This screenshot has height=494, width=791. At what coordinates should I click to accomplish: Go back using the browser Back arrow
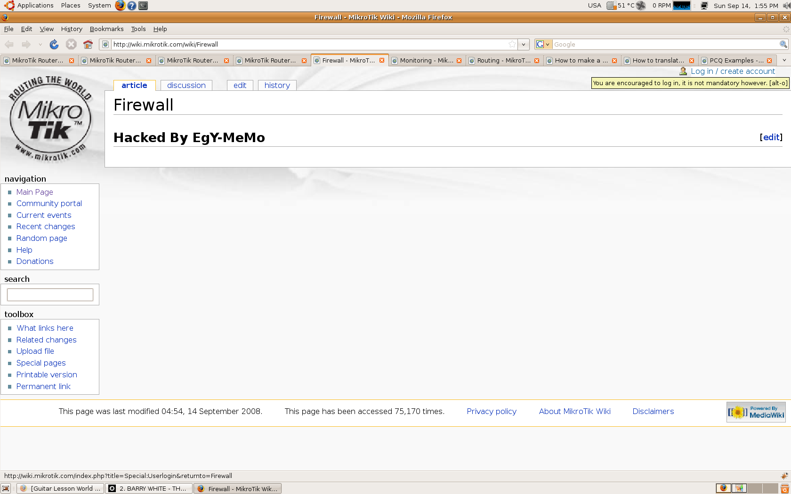[x=9, y=44]
